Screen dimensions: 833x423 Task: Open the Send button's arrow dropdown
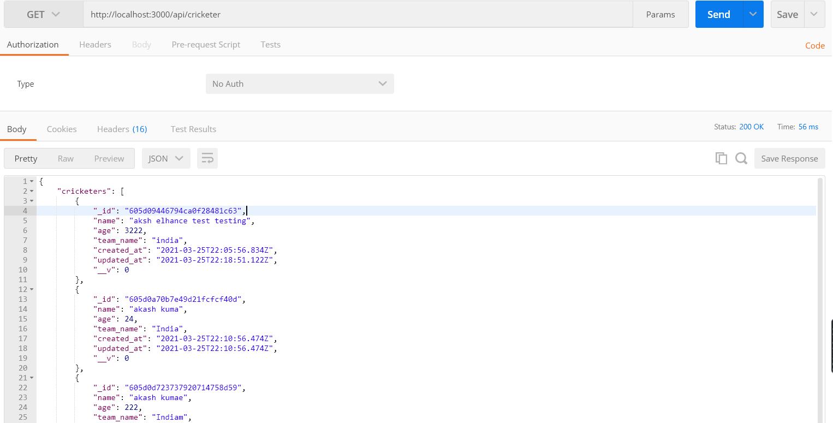[753, 15]
